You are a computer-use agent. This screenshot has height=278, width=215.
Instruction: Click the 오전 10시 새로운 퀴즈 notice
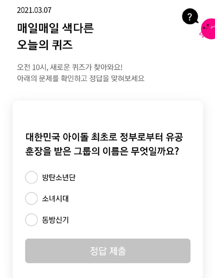click(70, 68)
